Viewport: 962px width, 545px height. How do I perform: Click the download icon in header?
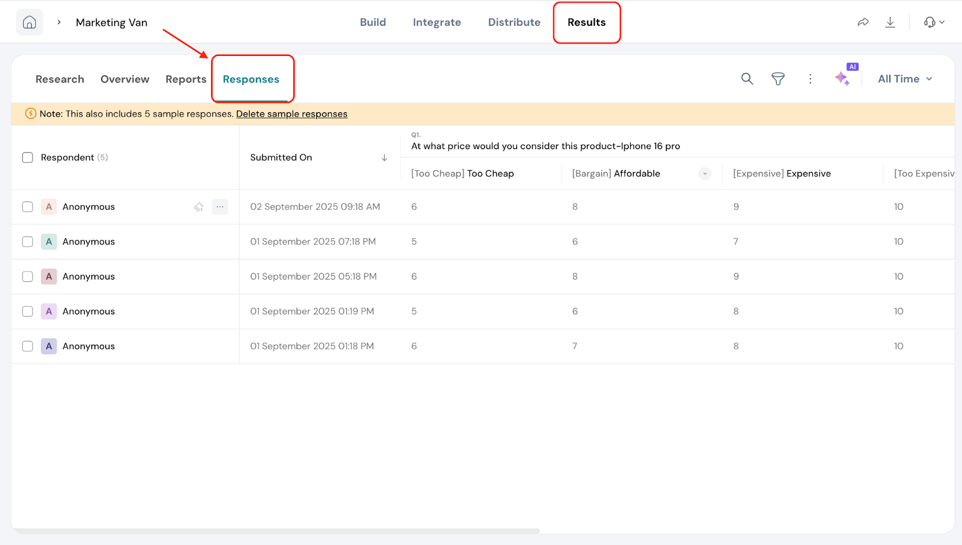890,22
